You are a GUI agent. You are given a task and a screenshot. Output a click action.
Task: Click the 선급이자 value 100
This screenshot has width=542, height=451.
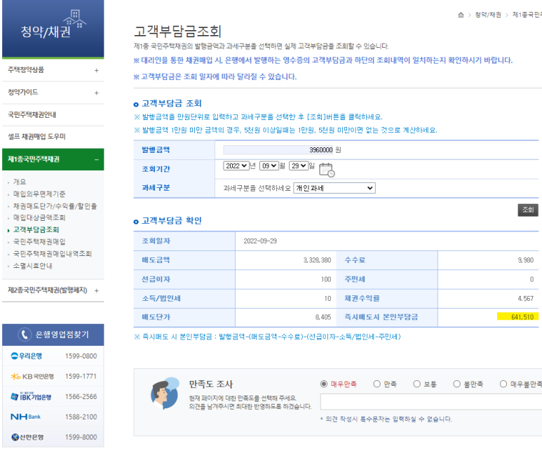pos(326,279)
